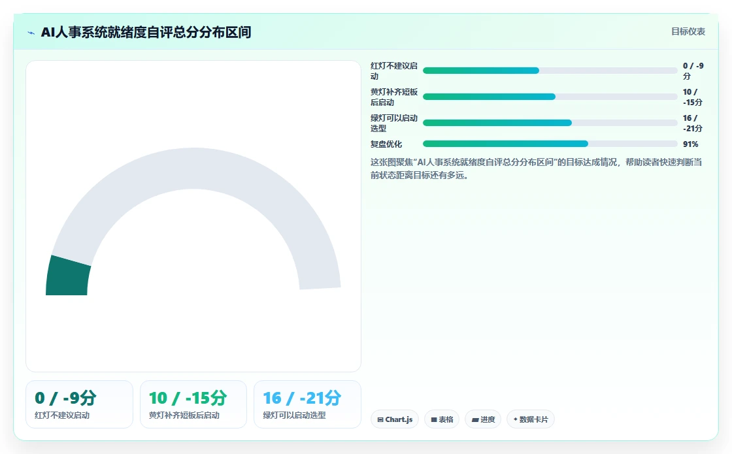Select the 10 / -15分 data card
Image resolution: width=732 pixels, height=454 pixels.
193,404
